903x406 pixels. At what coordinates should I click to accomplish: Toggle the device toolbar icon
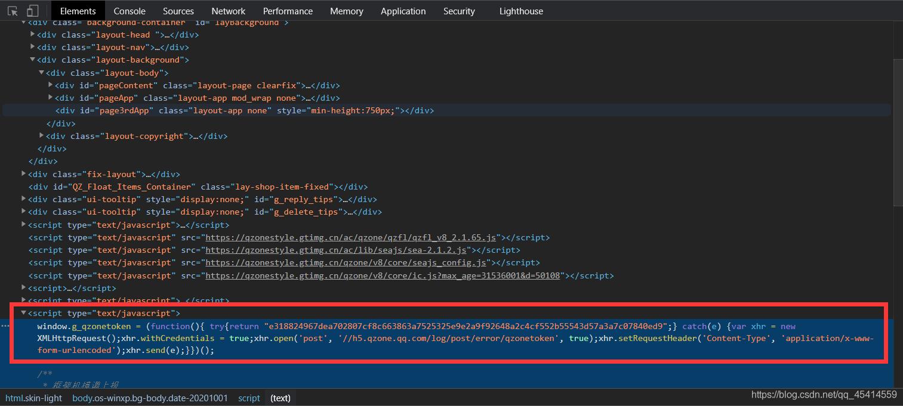coord(33,10)
